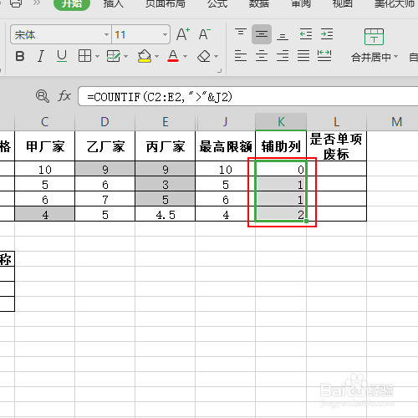Viewport: 418px width, 418px height.
Task: Select the 是否单项废标 header cell
Action: click(x=337, y=146)
